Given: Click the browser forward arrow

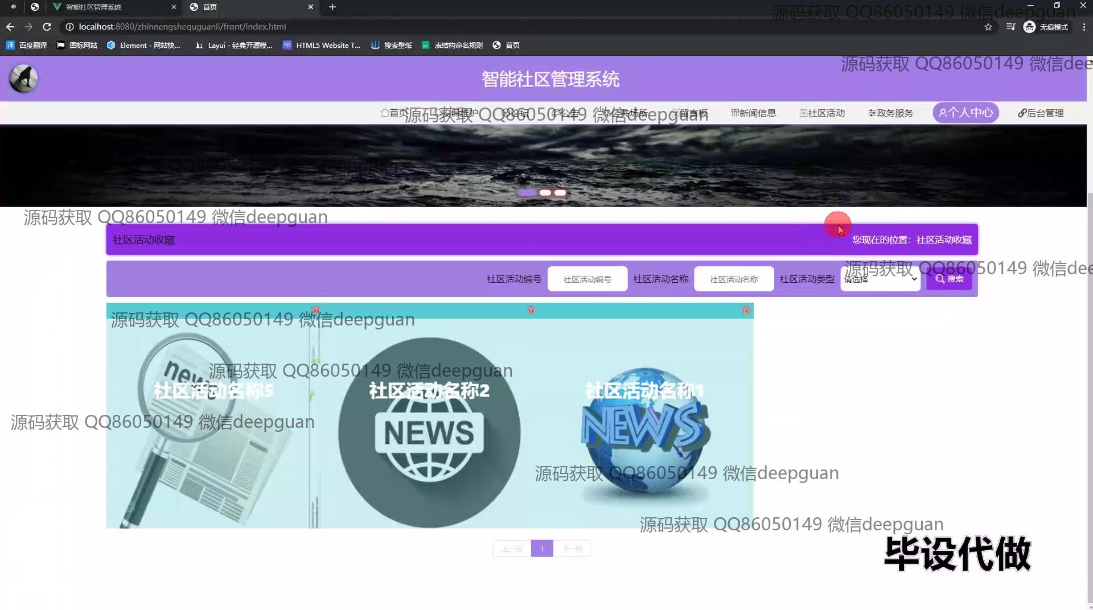Looking at the screenshot, I should [28, 27].
